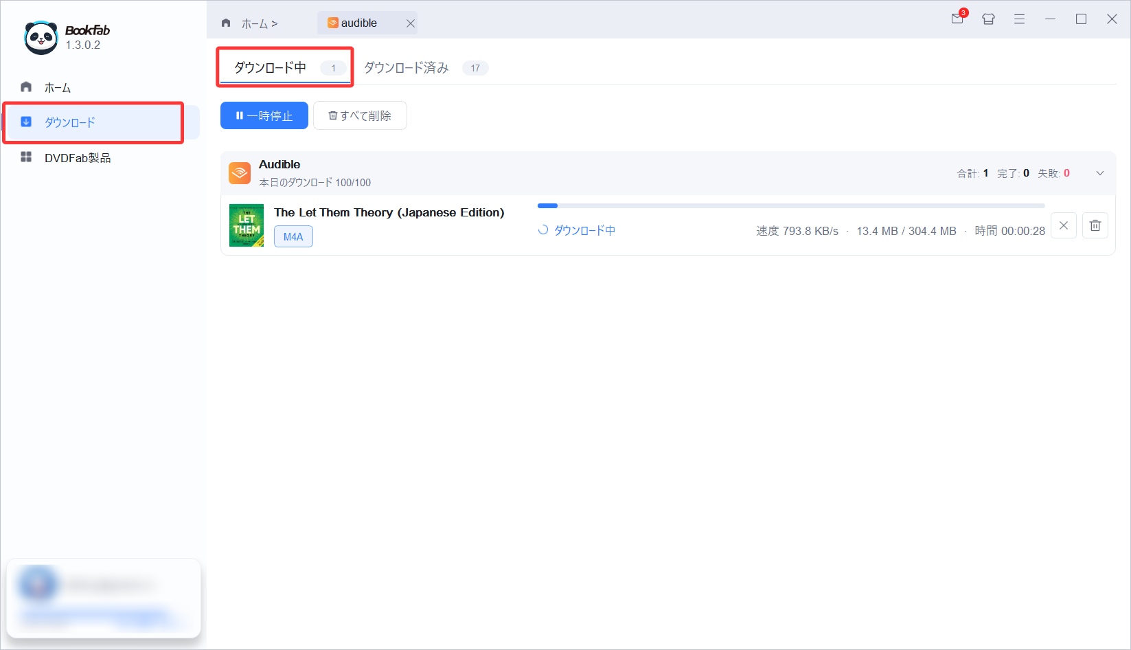
Task: Pause downloads with 一時停止 button
Action: pyautogui.click(x=264, y=115)
